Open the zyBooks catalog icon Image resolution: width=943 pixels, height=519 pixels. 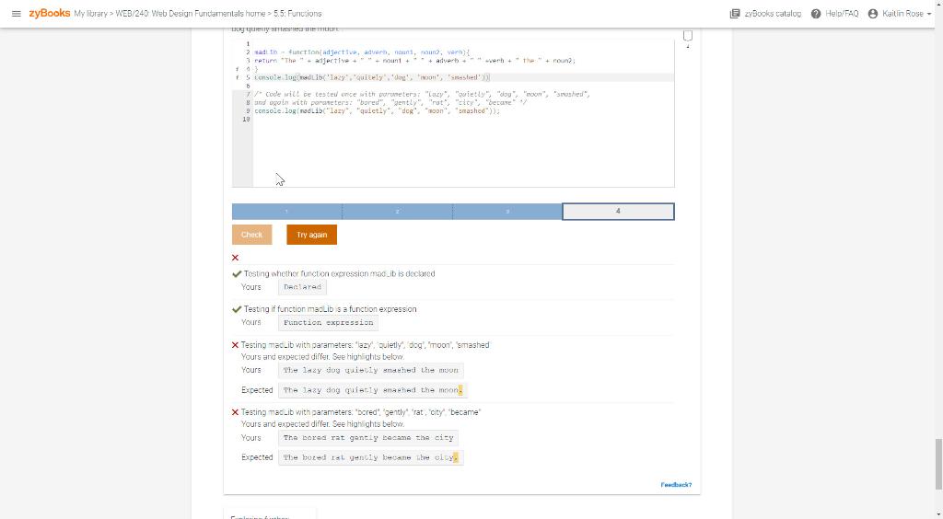tap(735, 13)
